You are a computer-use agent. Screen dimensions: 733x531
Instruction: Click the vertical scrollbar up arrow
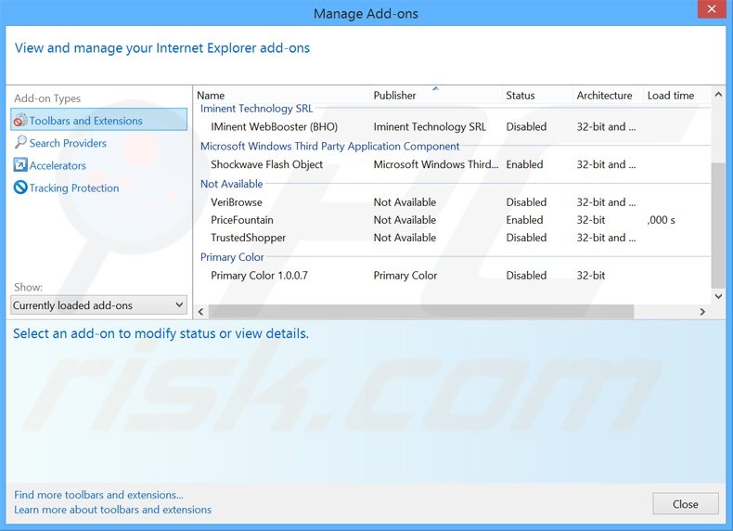coord(718,95)
